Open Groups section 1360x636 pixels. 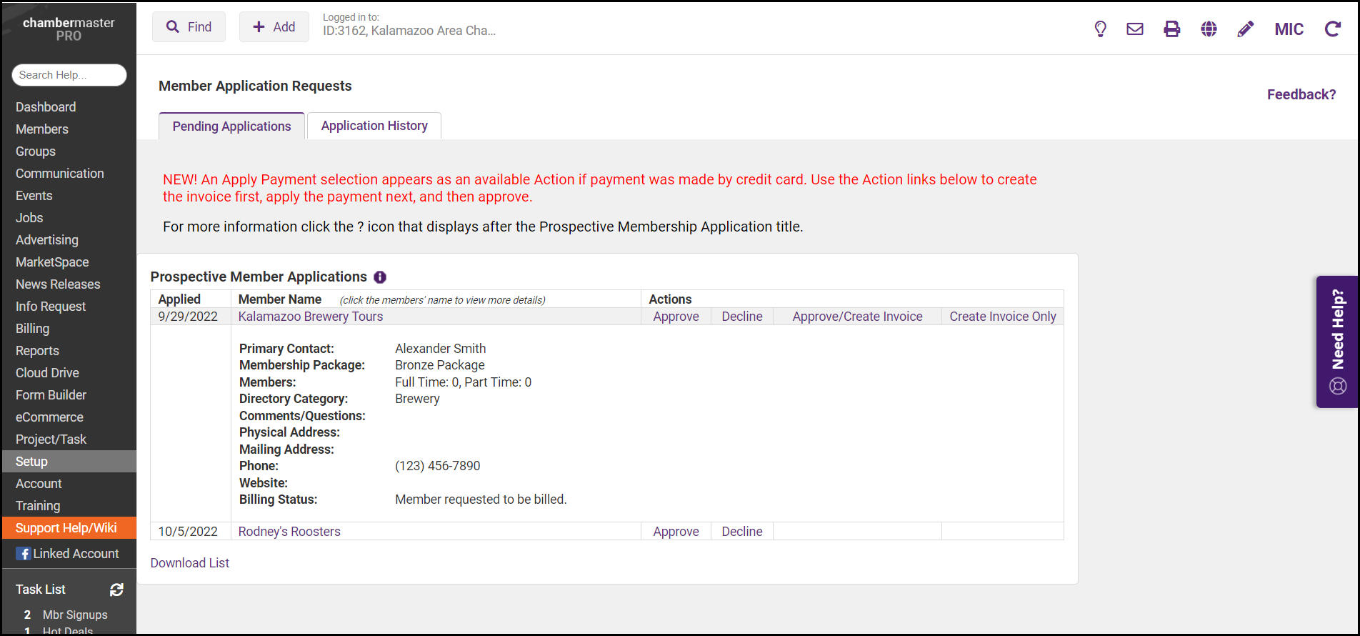(36, 151)
